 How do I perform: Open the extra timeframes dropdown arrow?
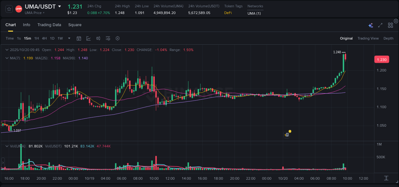coord(69,38)
